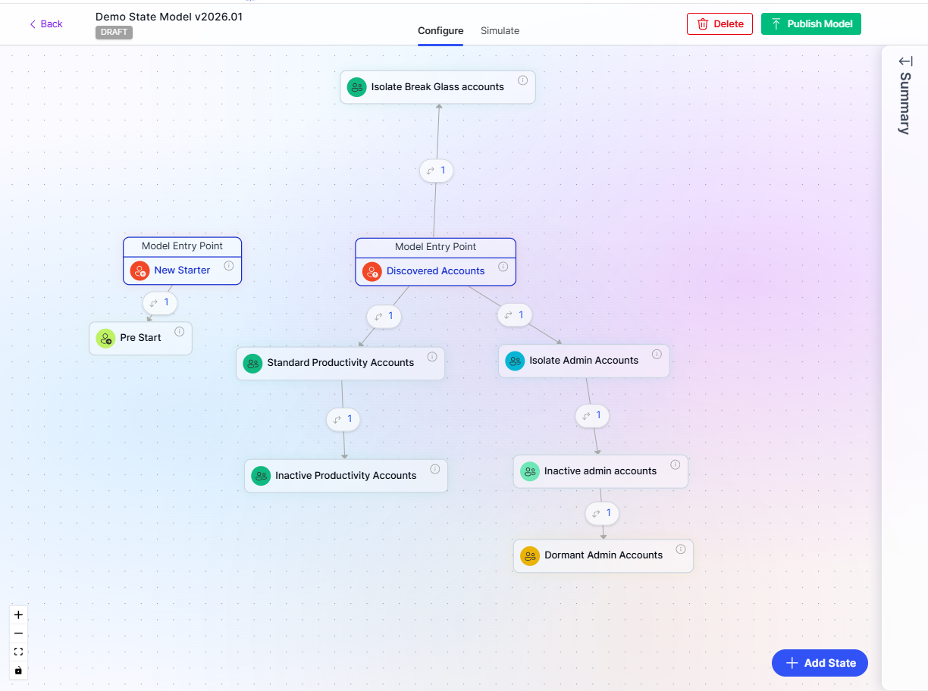Image resolution: width=928 pixels, height=691 pixels.
Task: Click the yellow Pre Start state icon
Action: click(x=105, y=338)
